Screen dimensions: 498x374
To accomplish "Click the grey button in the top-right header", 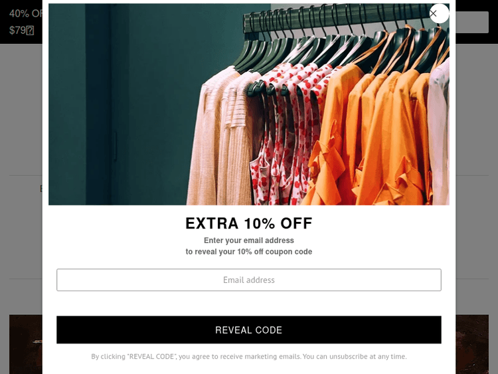I will point(472,22).
